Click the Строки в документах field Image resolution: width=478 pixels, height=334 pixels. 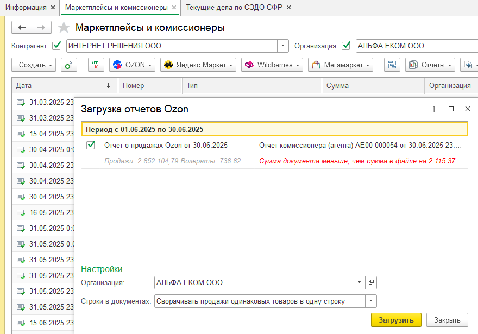point(260,301)
